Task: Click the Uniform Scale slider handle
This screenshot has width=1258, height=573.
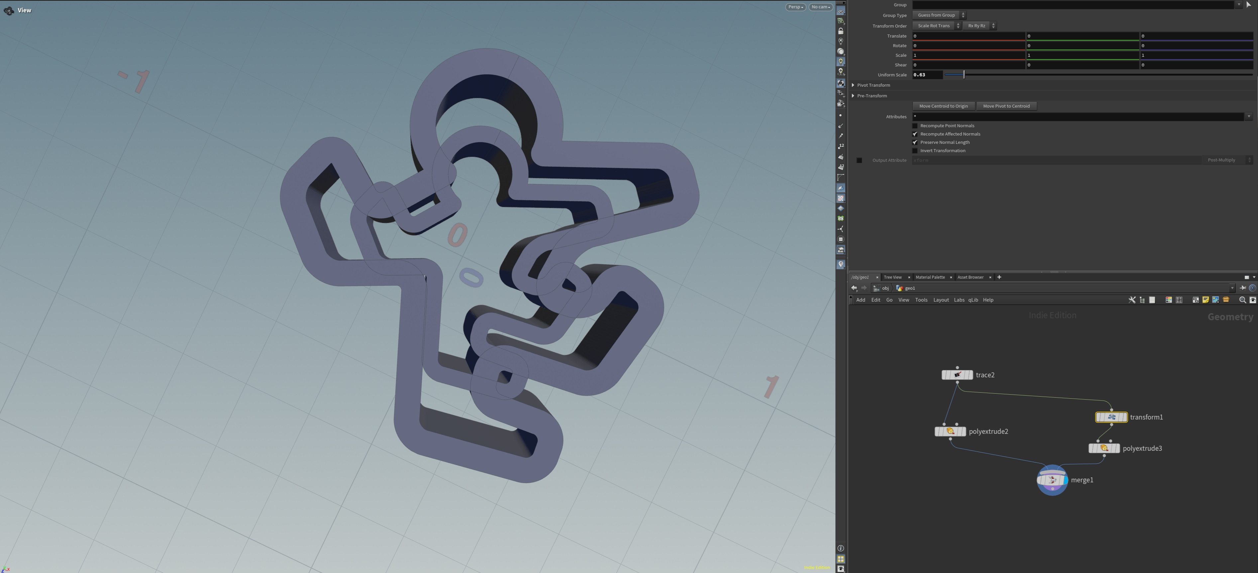Action: click(x=964, y=75)
